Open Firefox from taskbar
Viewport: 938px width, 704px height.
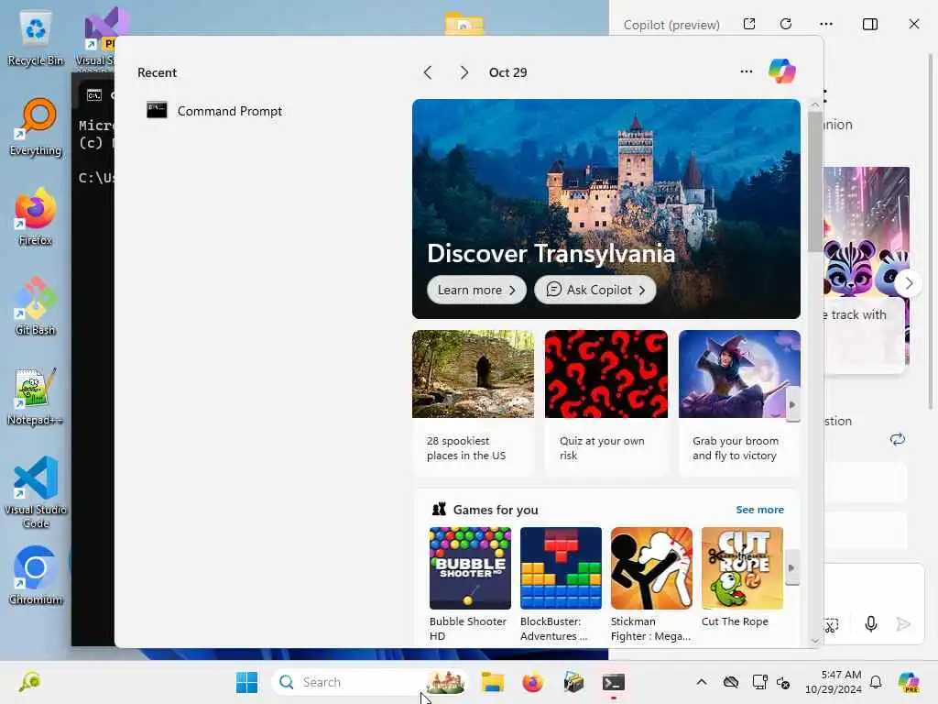point(532,682)
